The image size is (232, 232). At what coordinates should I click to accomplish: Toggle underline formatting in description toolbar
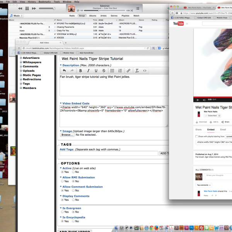click(96, 71)
